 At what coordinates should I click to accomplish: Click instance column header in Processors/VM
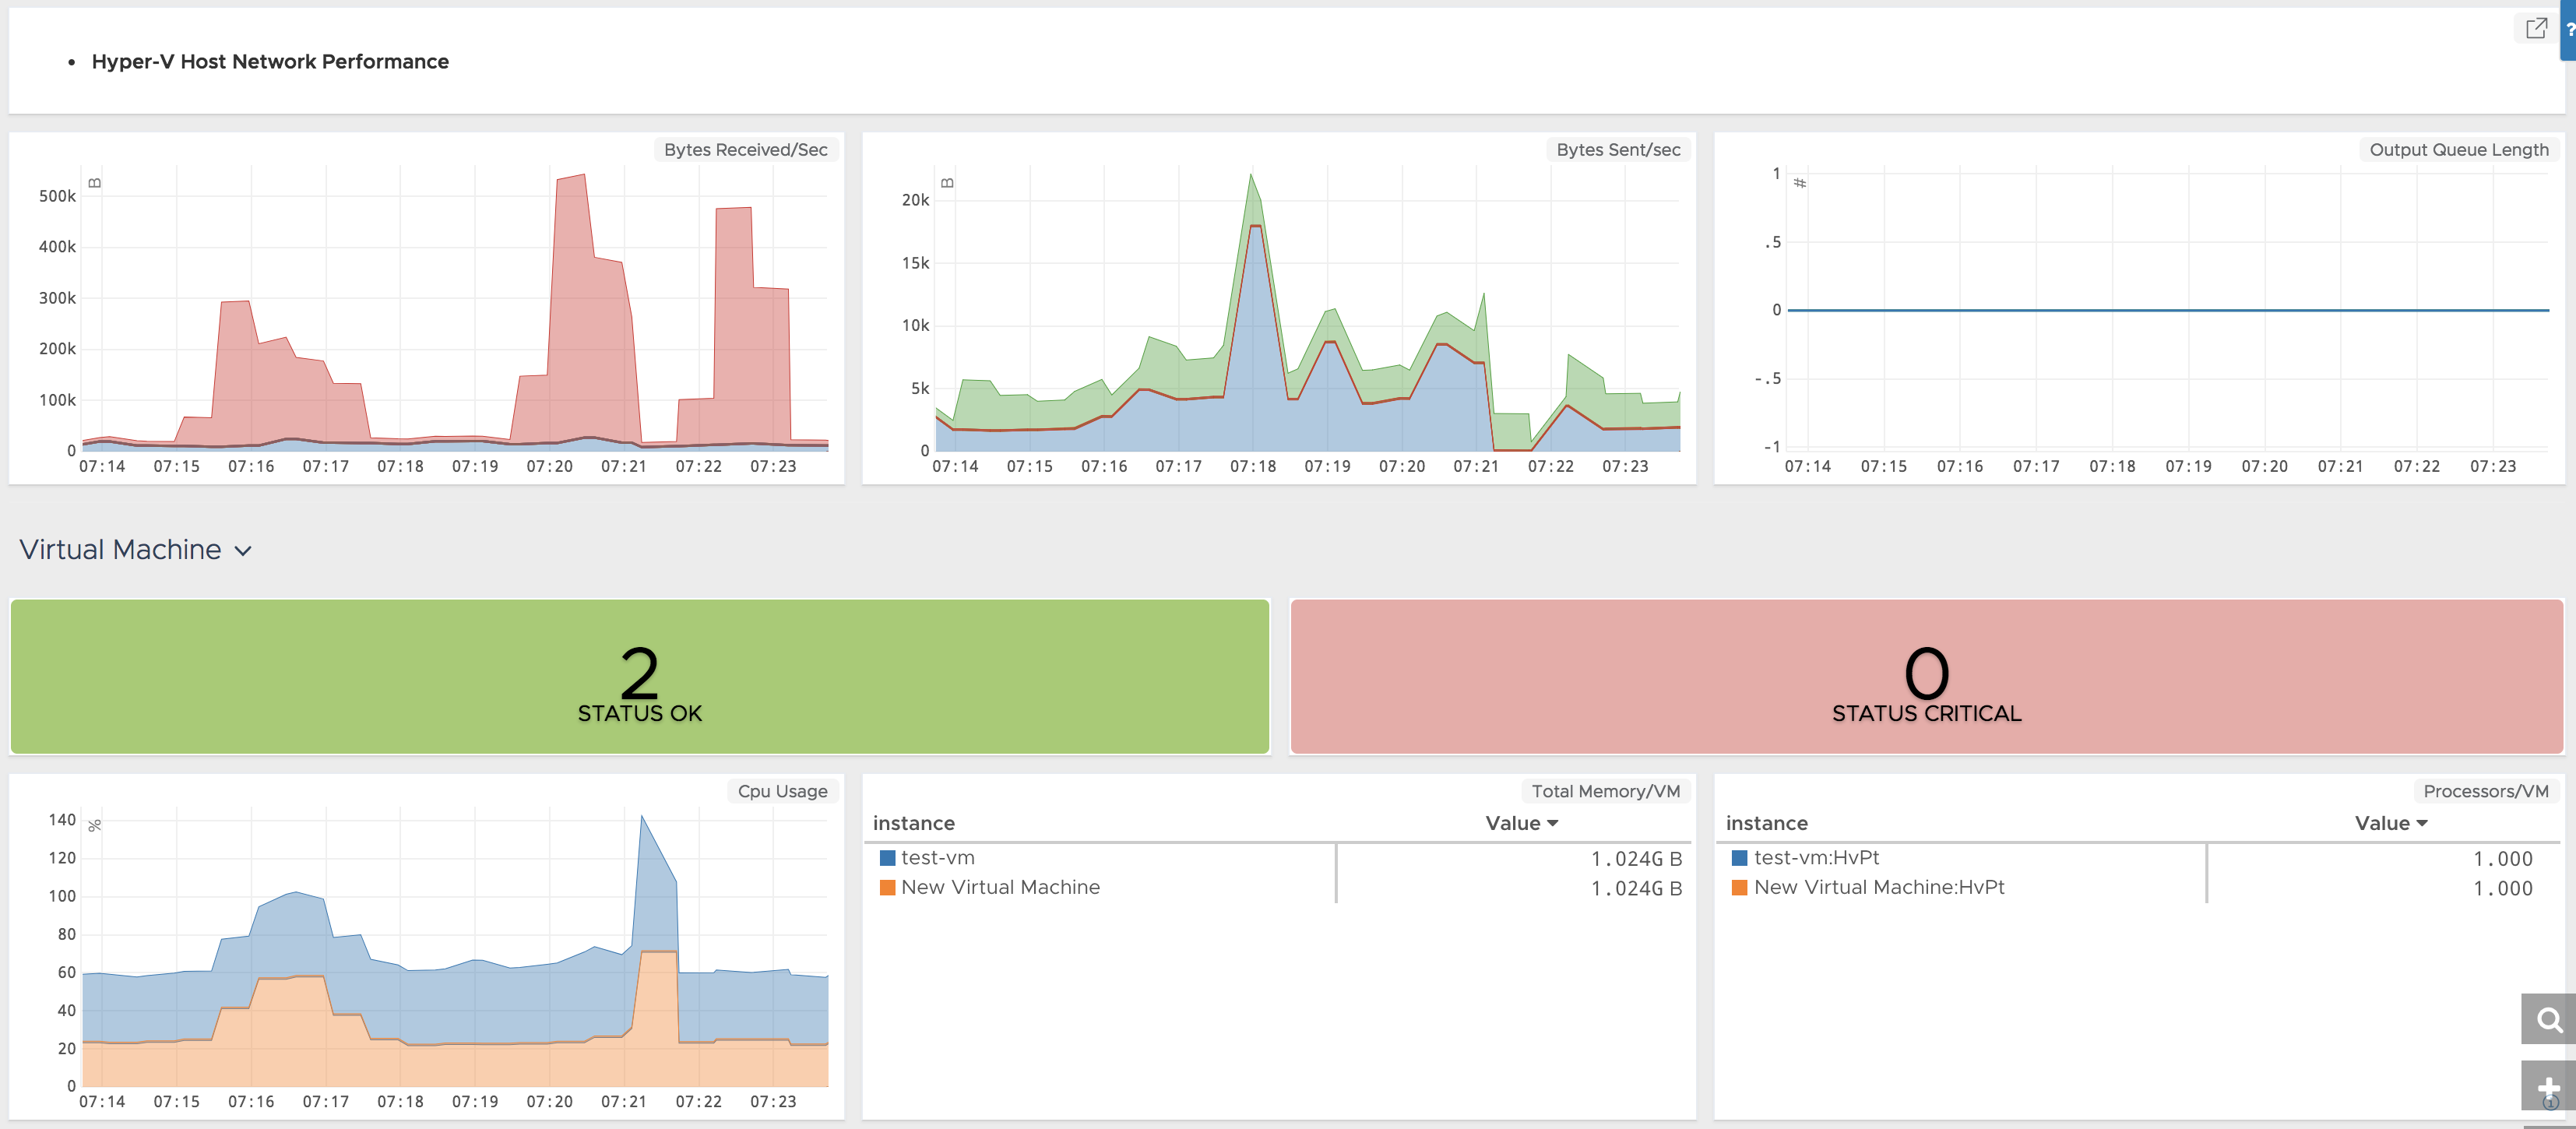[x=1766, y=823]
